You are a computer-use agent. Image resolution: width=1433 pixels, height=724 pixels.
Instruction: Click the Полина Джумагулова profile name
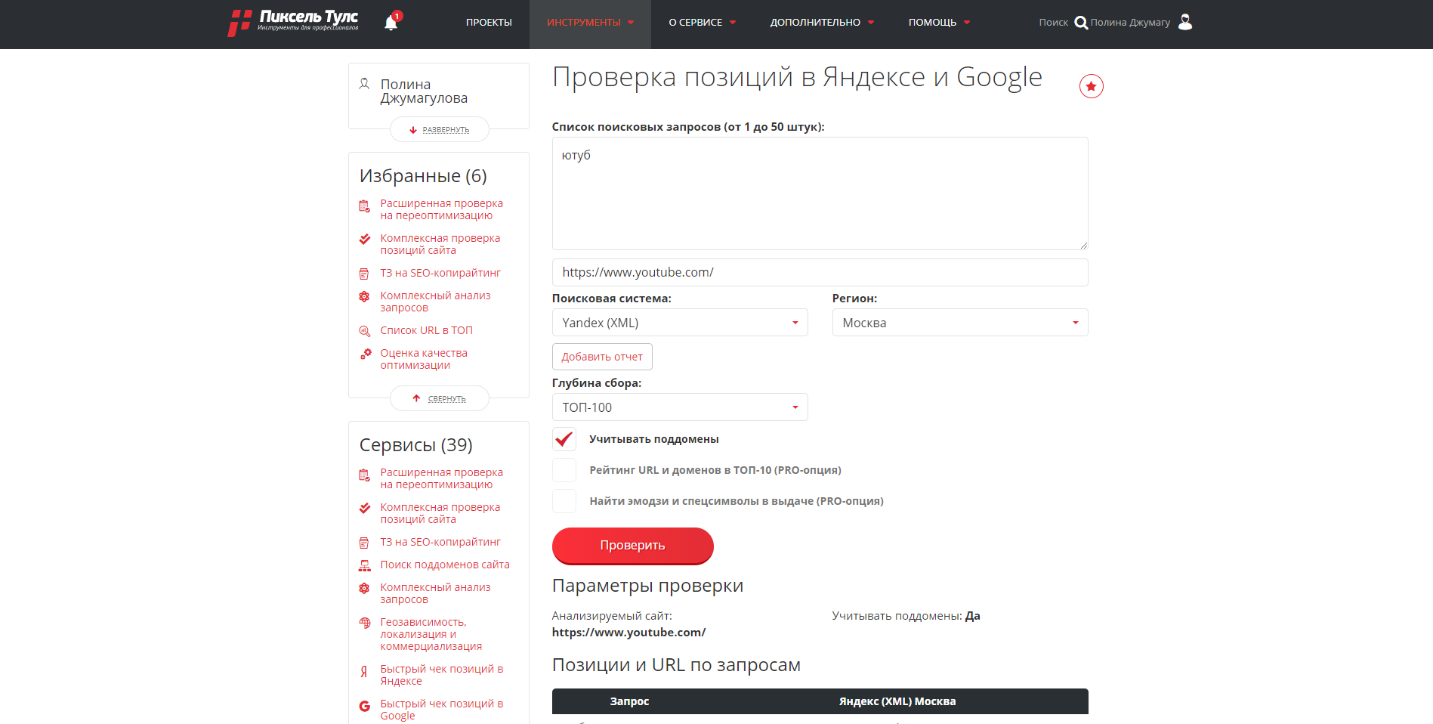point(424,91)
